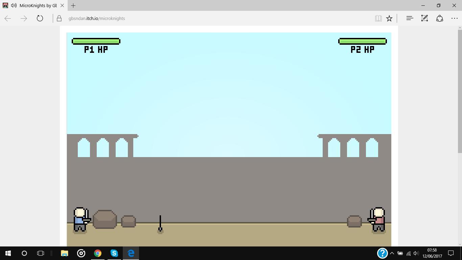The image size is (462, 260).
Task: Click the volume speaker in the system tray
Action: (x=416, y=253)
